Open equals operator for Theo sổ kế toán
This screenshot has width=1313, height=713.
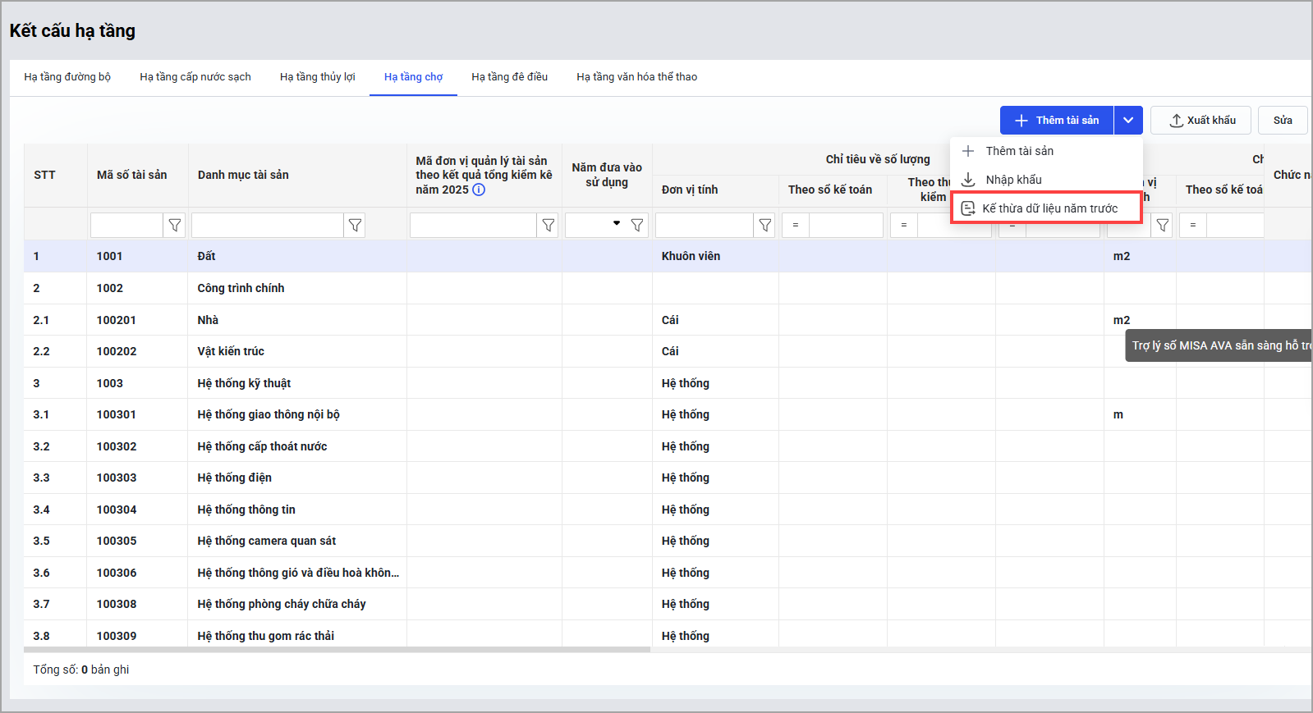click(x=796, y=226)
